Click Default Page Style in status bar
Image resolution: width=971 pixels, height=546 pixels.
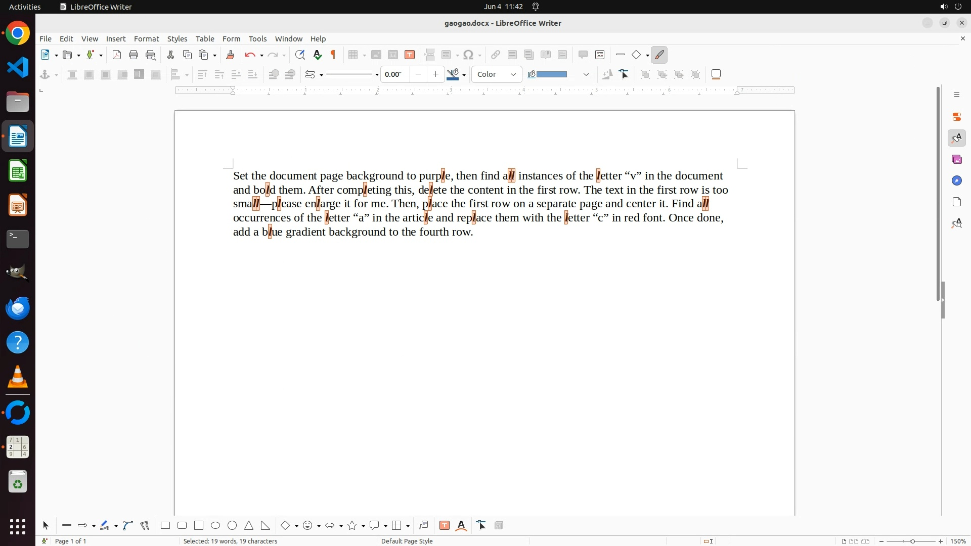tap(407, 541)
